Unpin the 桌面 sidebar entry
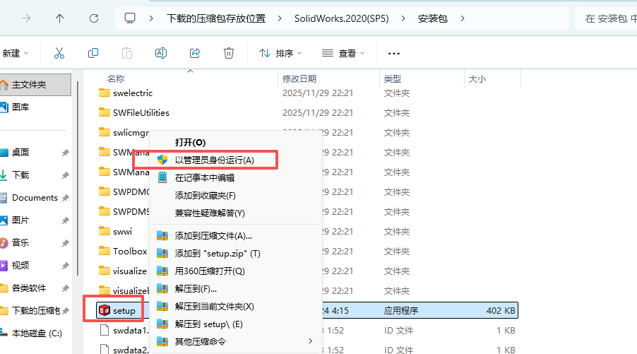This screenshot has height=354, width=637. click(65, 153)
